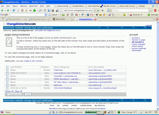
Task: Open the History menu
Action: tap(15, 6)
